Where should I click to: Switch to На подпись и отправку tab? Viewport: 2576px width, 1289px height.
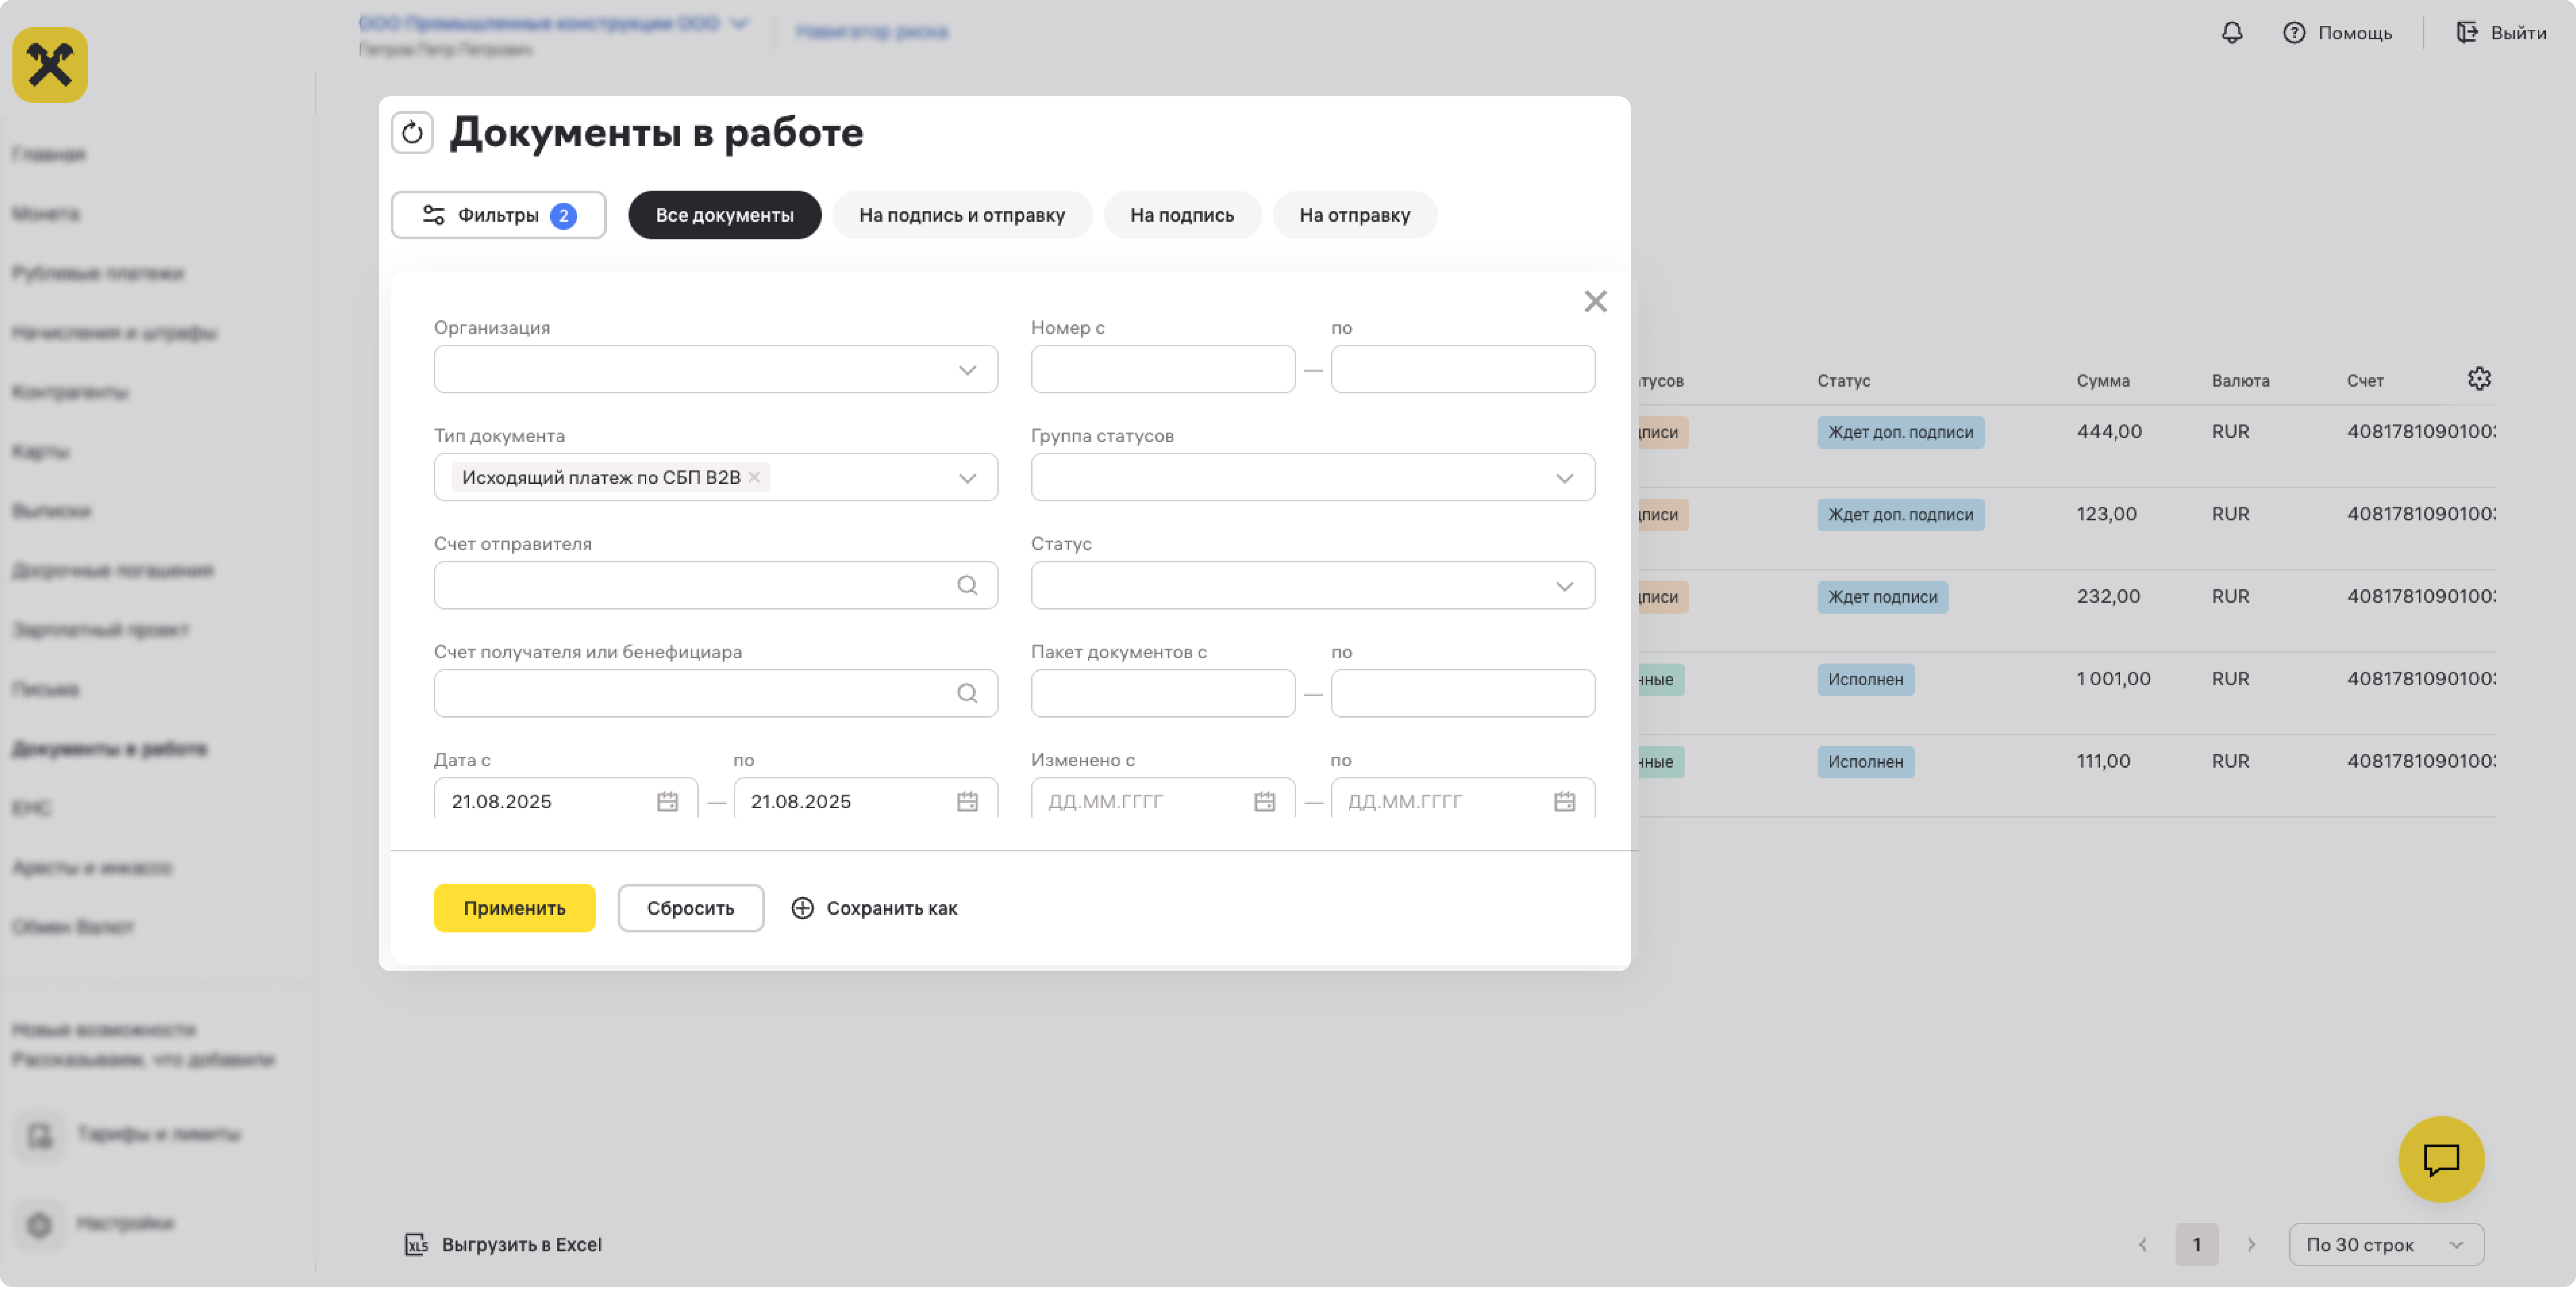pyautogui.click(x=962, y=215)
